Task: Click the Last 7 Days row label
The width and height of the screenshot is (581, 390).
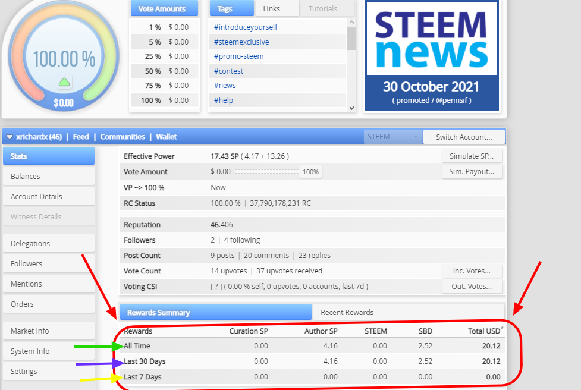Action: pyautogui.click(x=142, y=377)
